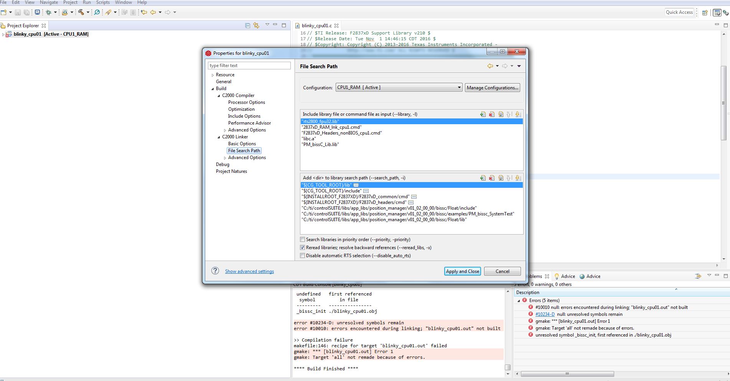Open Show advanced settings link
730x381 pixels.
[x=249, y=271]
